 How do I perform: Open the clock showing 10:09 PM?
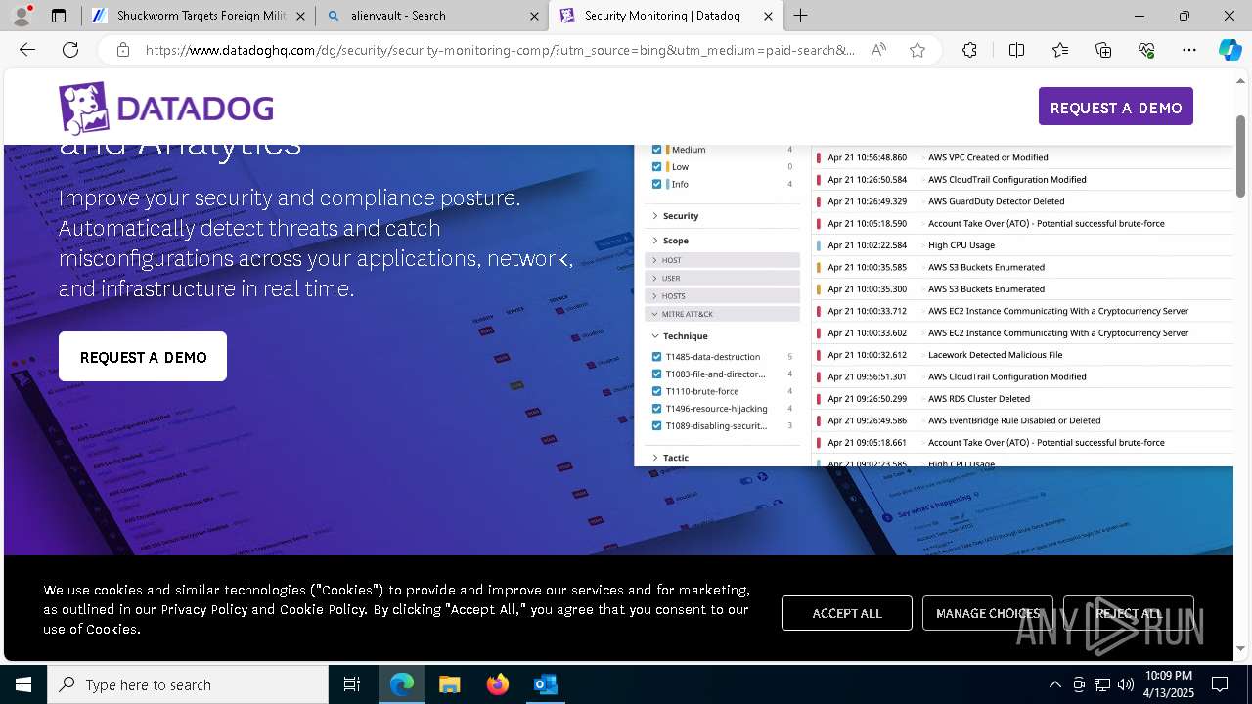coord(1169,684)
